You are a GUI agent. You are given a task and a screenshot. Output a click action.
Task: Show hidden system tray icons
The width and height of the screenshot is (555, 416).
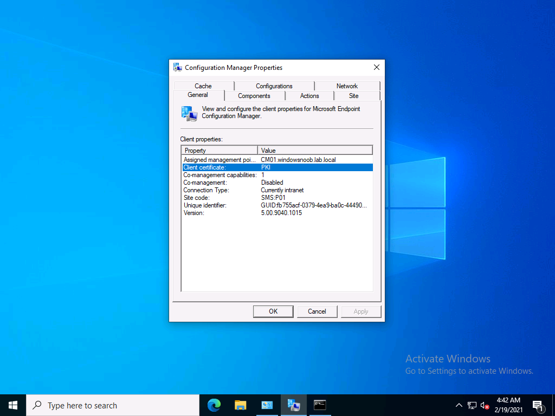coord(459,405)
